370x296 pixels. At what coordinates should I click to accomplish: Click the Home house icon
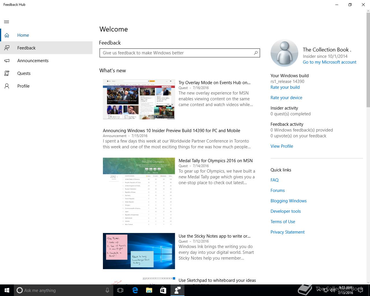click(x=7, y=35)
